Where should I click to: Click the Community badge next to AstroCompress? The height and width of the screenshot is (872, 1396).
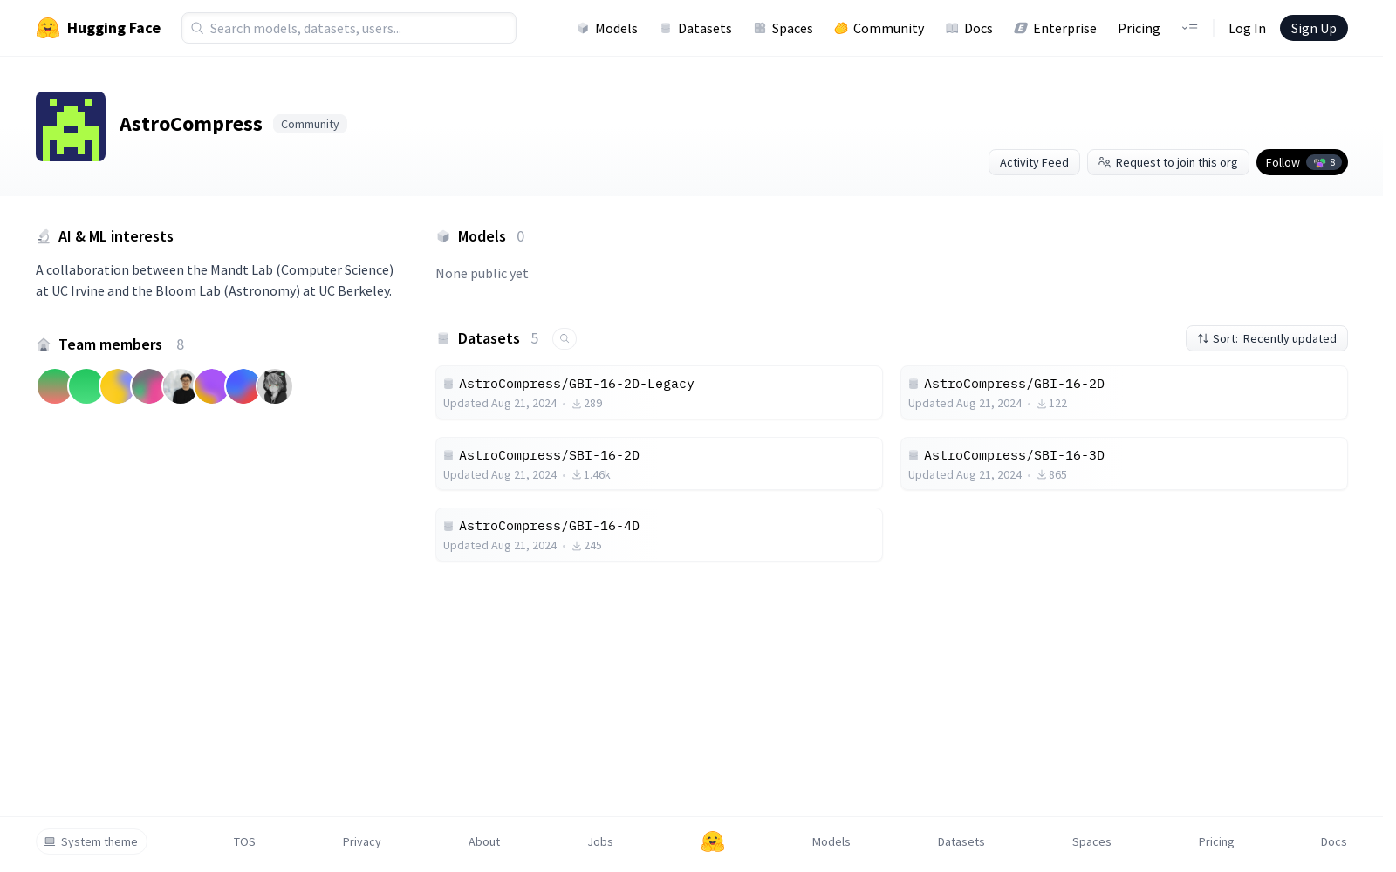coord(310,124)
